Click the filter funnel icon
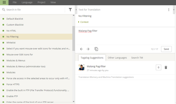The image size is (176, 104). [x=70, y=10]
